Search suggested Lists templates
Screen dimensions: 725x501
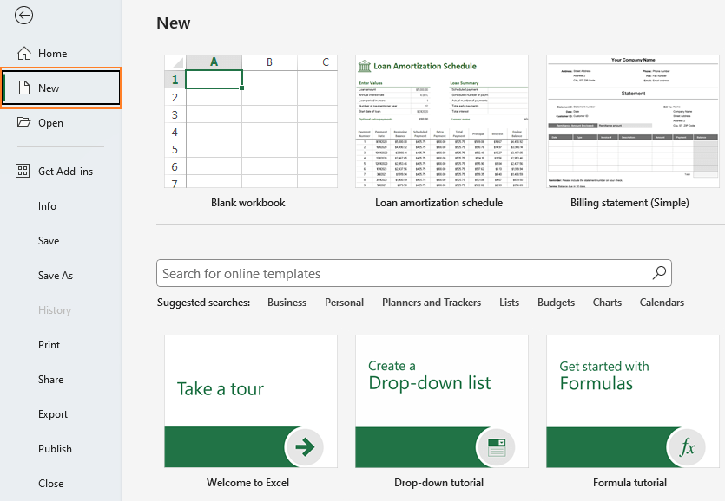click(x=509, y=303)
